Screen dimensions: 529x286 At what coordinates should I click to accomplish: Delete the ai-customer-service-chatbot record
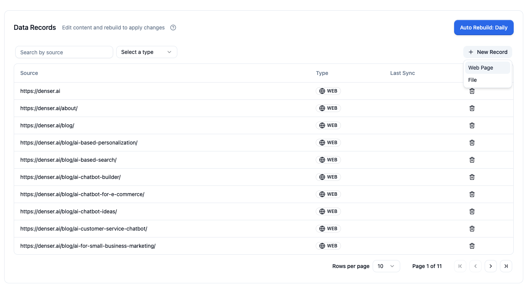(472, 229)
